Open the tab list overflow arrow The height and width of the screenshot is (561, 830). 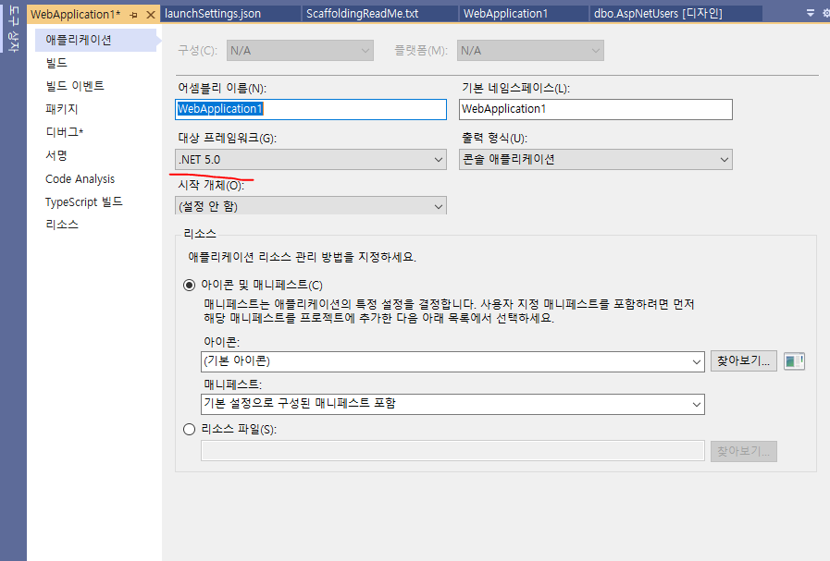811,13
